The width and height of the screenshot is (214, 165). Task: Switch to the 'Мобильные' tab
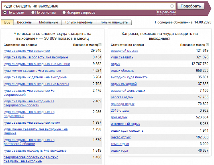[48, 22]
